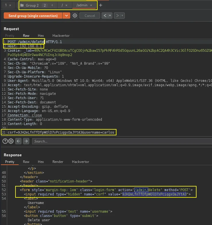
Task: Close the /admin tab
Action: point(91,5)
